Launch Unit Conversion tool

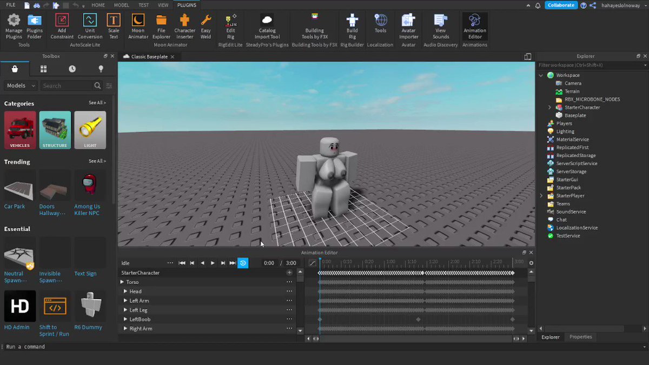tap(90, 26)
